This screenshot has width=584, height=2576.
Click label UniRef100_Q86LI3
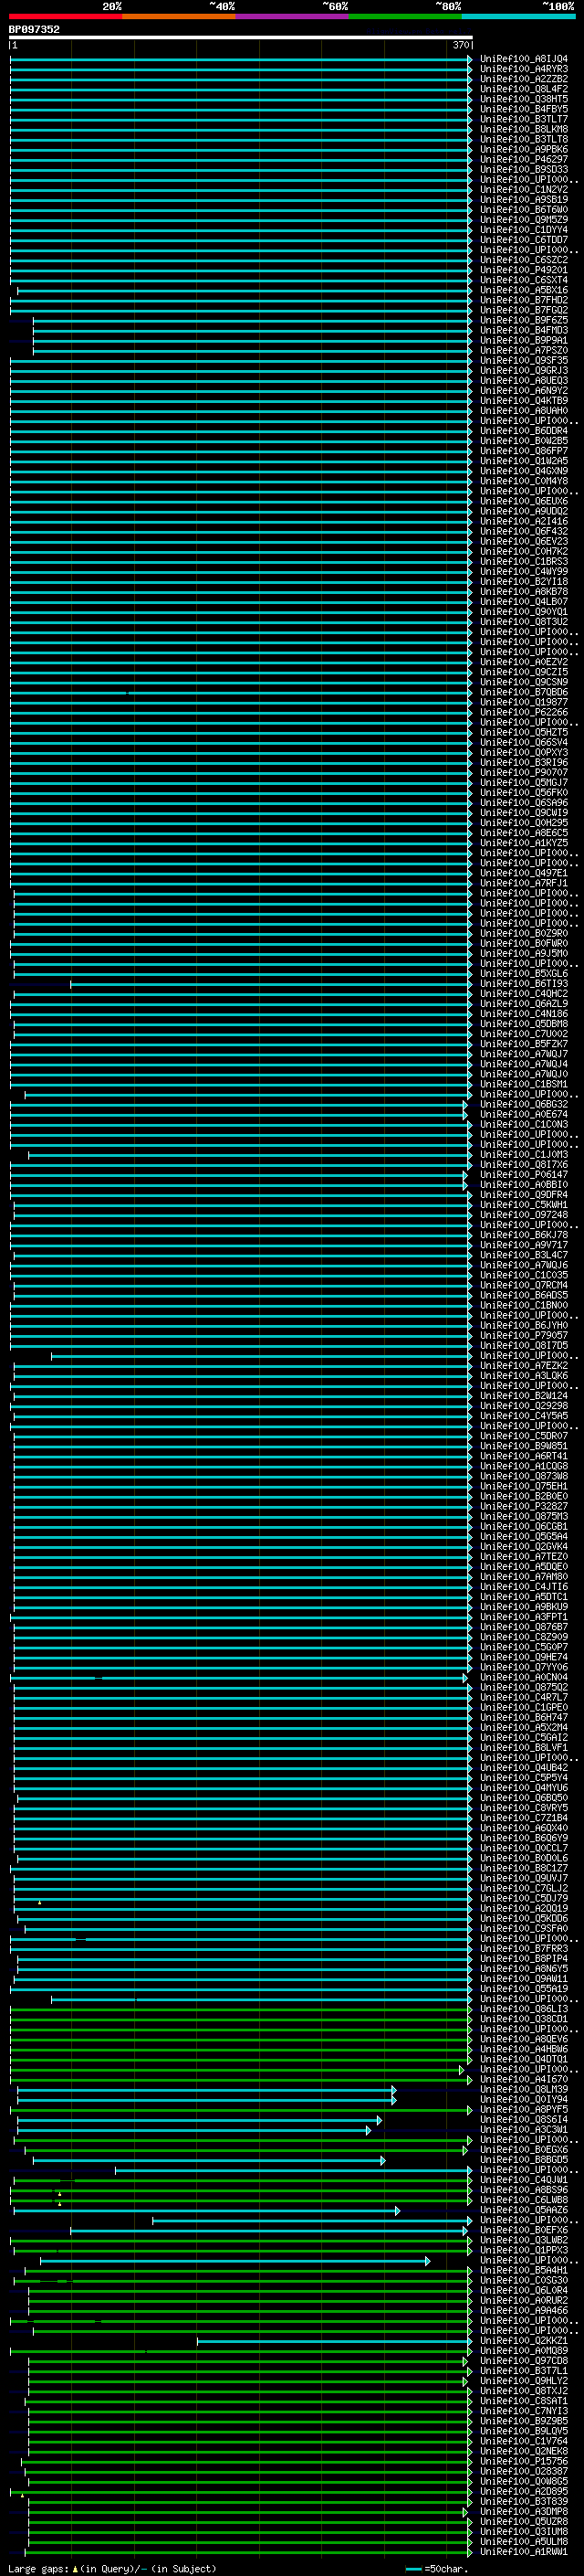click(524, 2009)
